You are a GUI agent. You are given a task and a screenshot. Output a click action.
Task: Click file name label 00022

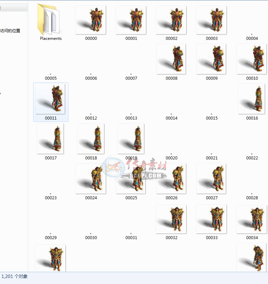[x=252, y=158]
